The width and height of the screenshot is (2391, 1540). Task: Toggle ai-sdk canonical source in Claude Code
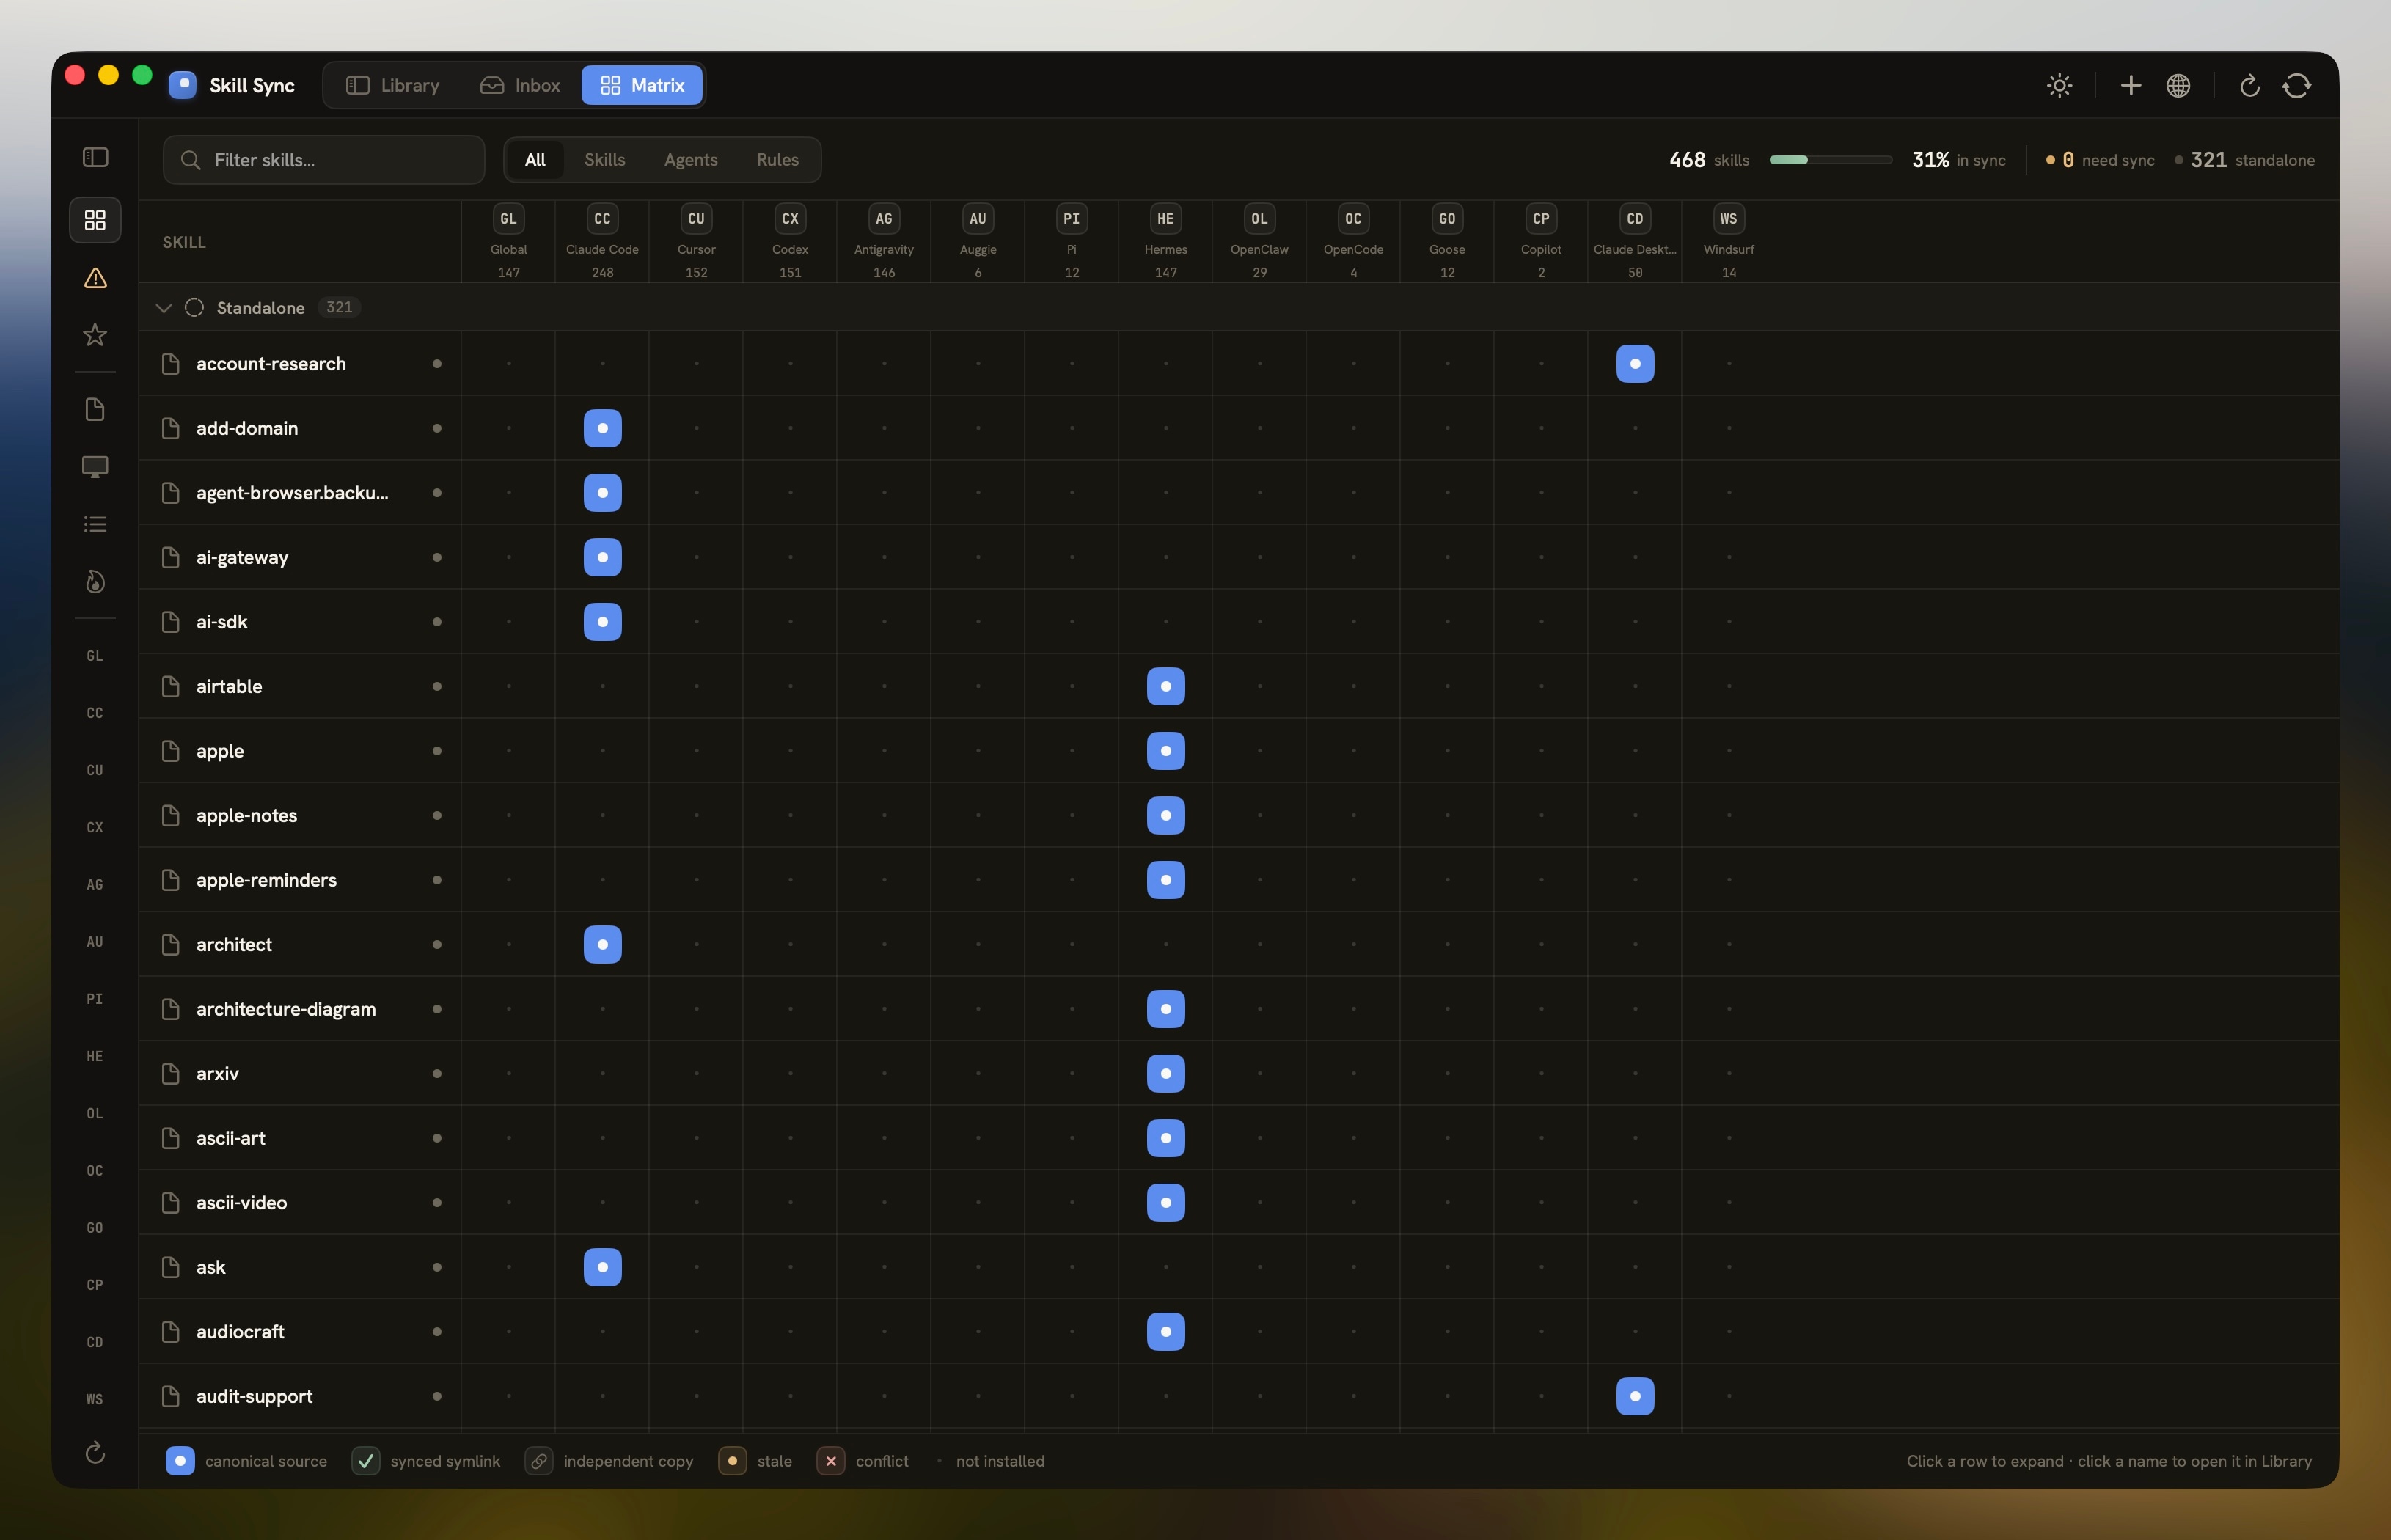(x=602, y=622)
